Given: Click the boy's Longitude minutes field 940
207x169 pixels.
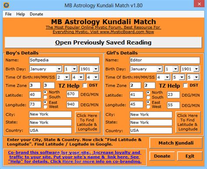Looking at the screenshot, I should (x=72, y=105).
